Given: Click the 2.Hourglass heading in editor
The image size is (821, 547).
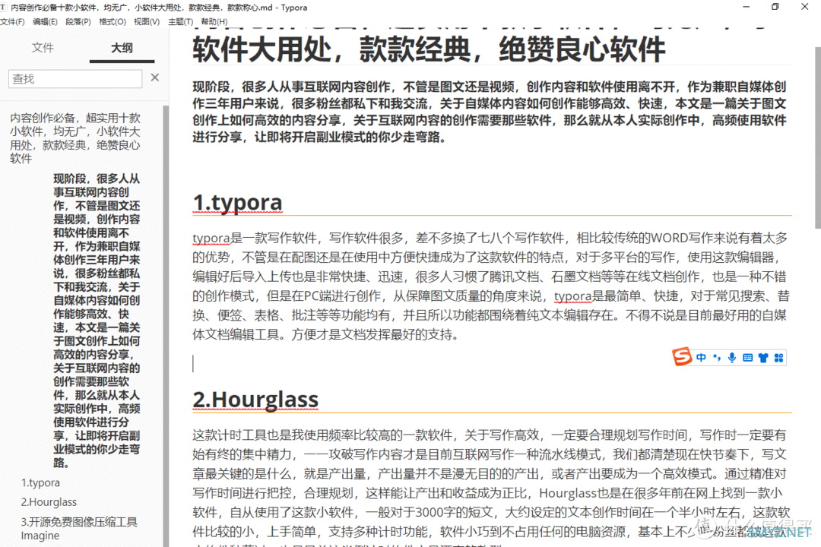Looking at the screenshot, I should (255, 399).
